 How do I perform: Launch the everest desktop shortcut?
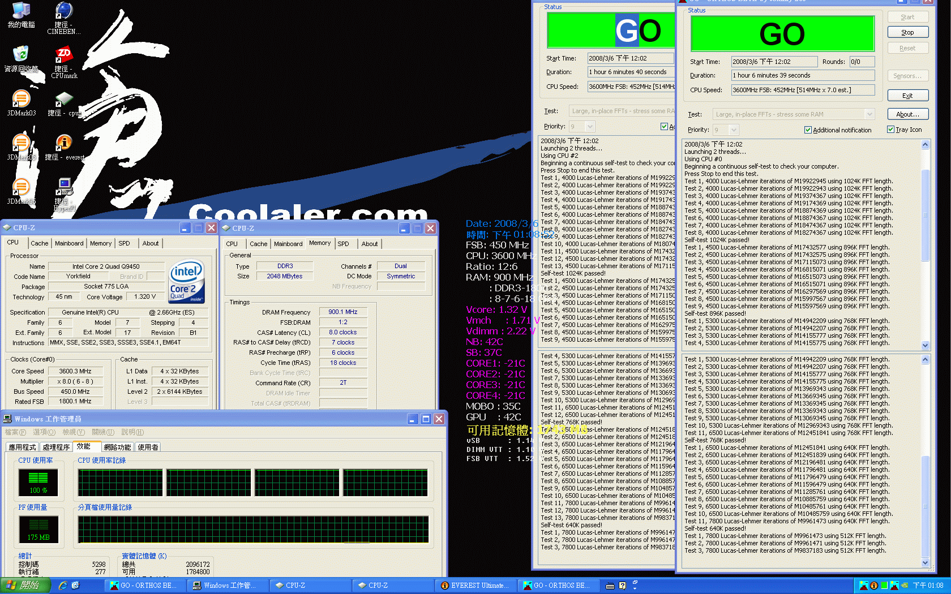(x=64, y=147)
